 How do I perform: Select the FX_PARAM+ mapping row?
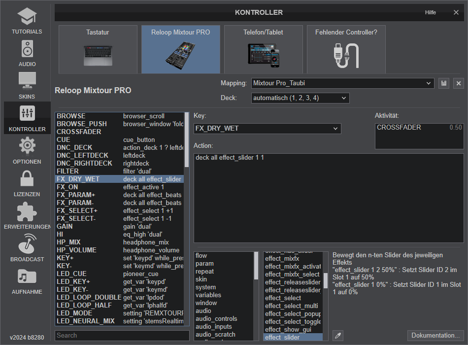(119, 195)
